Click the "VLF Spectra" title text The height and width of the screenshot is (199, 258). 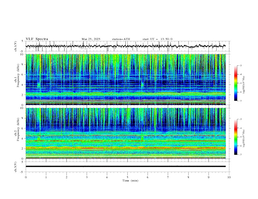click(37, 39)
